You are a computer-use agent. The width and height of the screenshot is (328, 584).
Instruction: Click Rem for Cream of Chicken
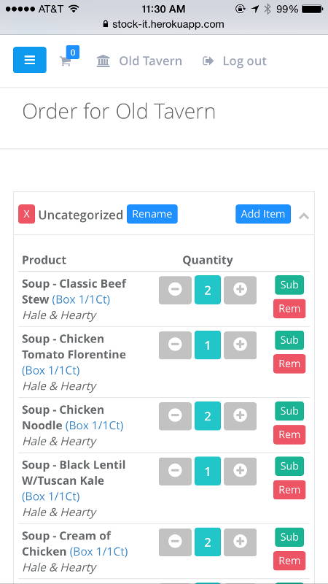(289, 561)
